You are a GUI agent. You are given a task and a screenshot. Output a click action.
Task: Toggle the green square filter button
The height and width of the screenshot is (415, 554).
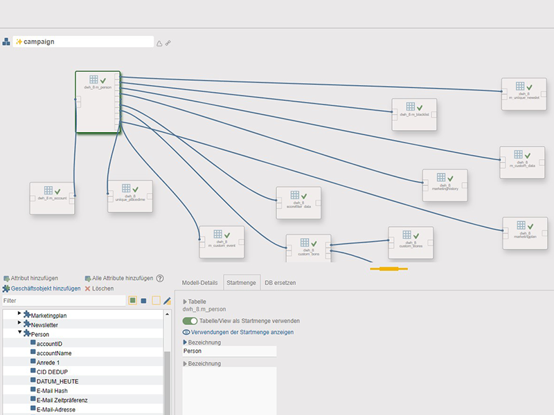132,301
